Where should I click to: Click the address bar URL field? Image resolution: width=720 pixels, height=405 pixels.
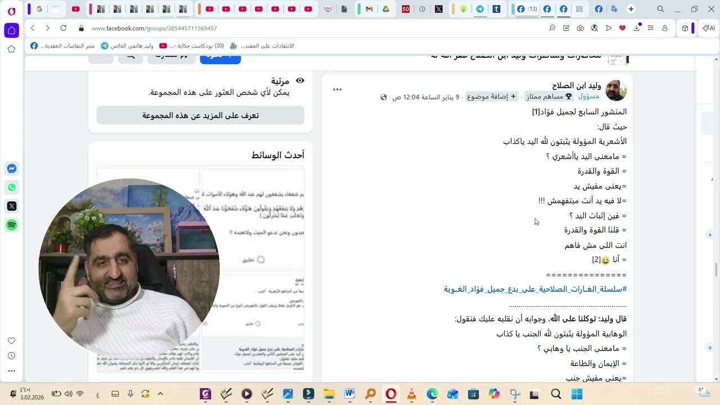[315, 28]
